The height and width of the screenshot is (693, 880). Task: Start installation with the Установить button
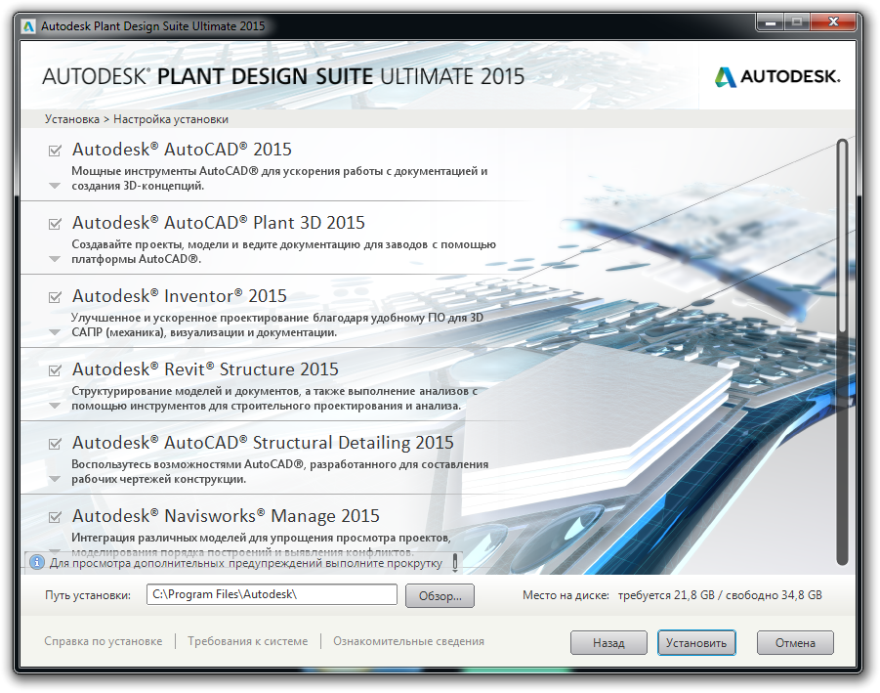[696, 643]
